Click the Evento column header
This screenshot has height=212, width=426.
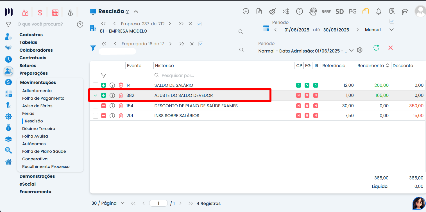pos(134,66)
